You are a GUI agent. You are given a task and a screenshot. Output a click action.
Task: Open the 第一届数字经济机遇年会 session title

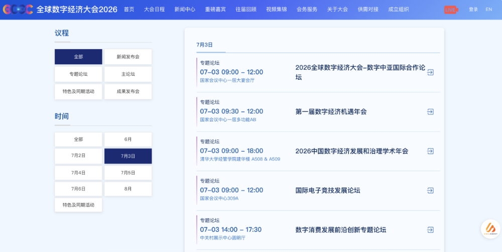(331, 112)
